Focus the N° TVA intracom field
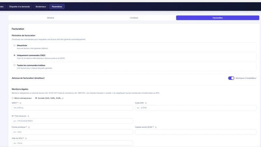The height and width of the screenshot is (147, 261). click(x=72, y=121)
